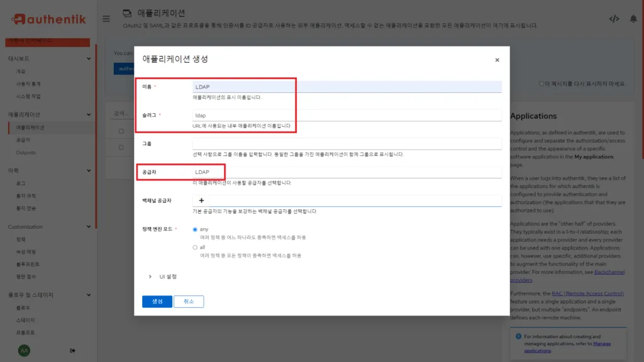This screenshot has height=362, width=644.
Task: Open 공급자 from the sidebar
Action: point(25,140)
